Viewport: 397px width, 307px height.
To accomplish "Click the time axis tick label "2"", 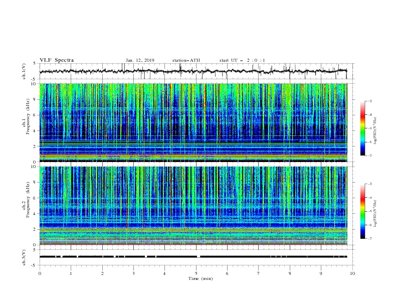I will tap(102, 273).
